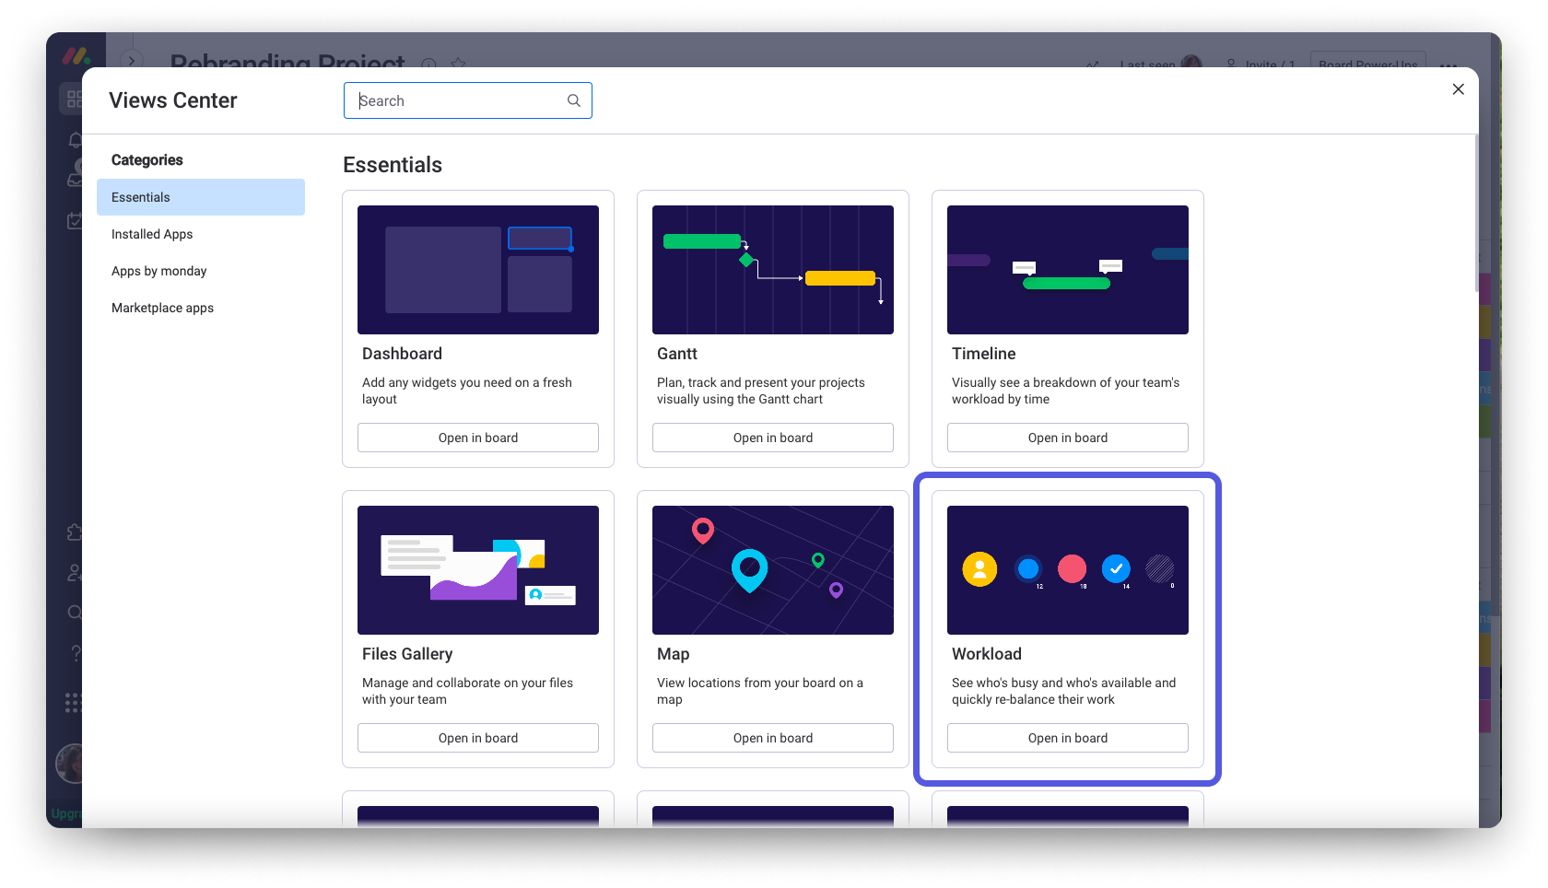Click "Visually see a breakdown" description

(1066, 391)
